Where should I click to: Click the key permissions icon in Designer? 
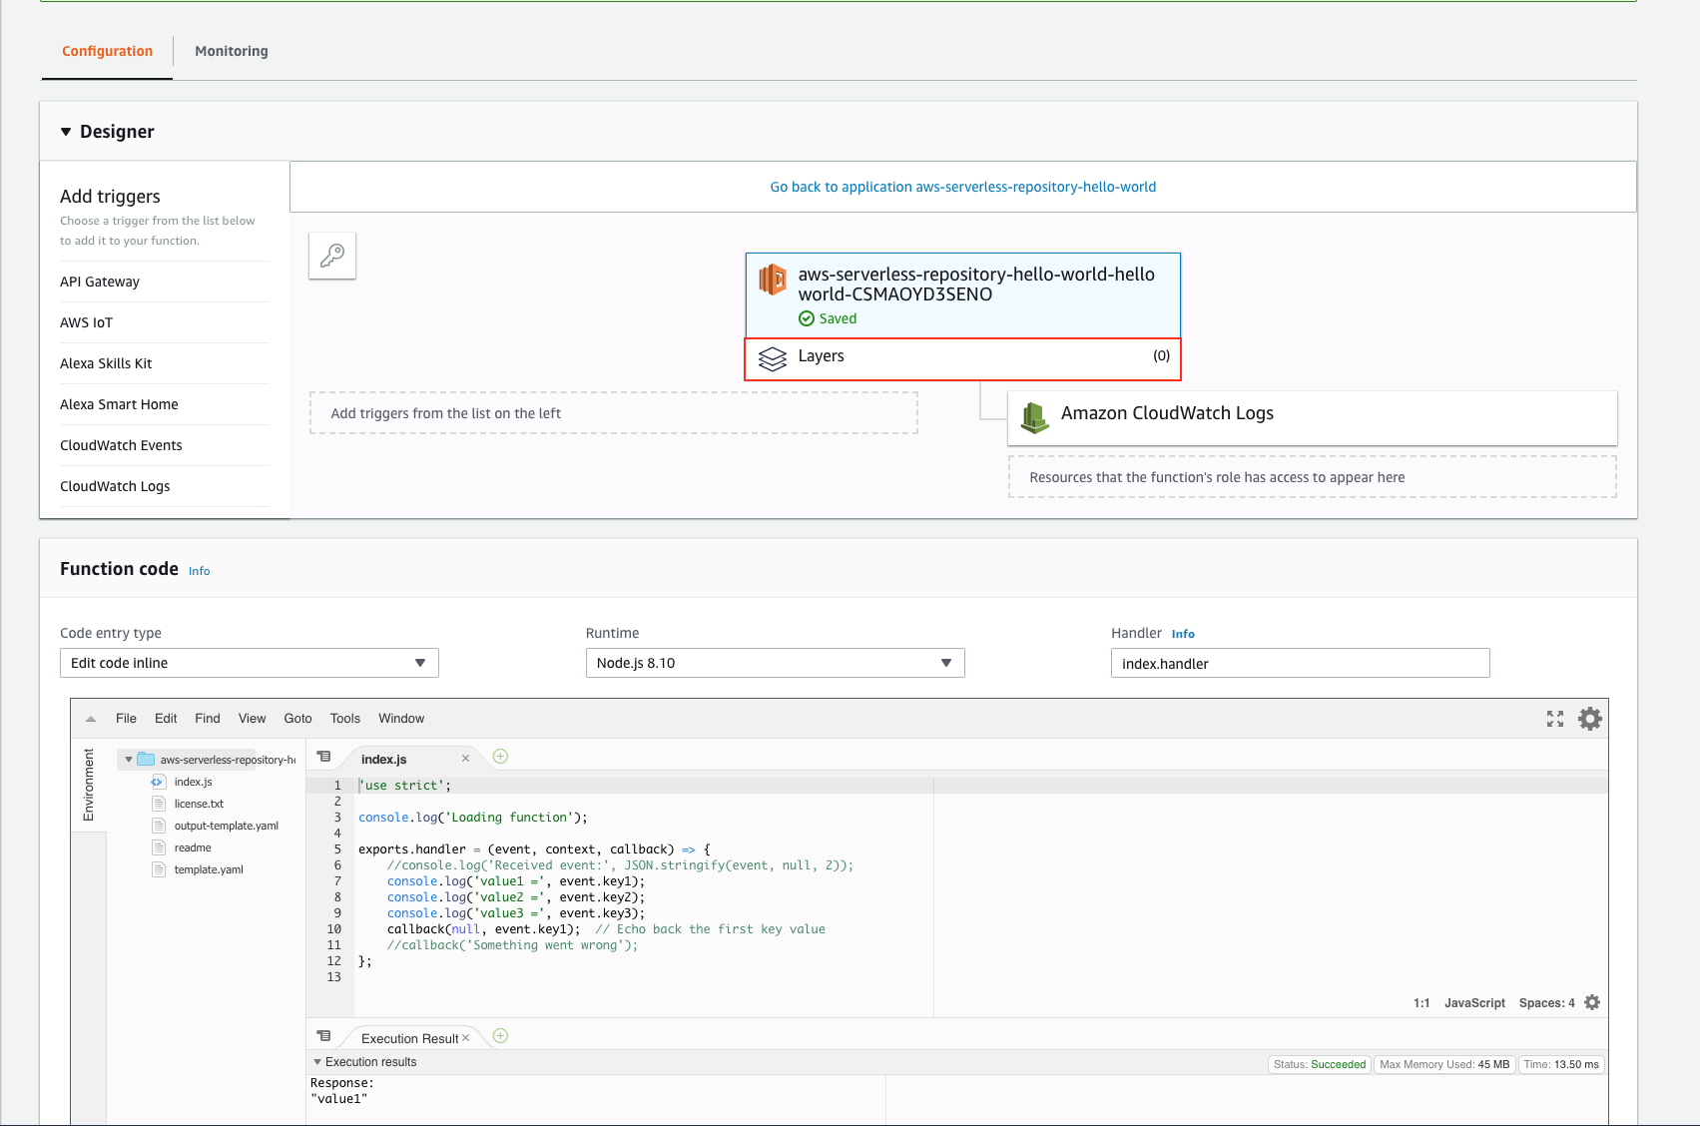pyautogui.click(x=332, y=256)
